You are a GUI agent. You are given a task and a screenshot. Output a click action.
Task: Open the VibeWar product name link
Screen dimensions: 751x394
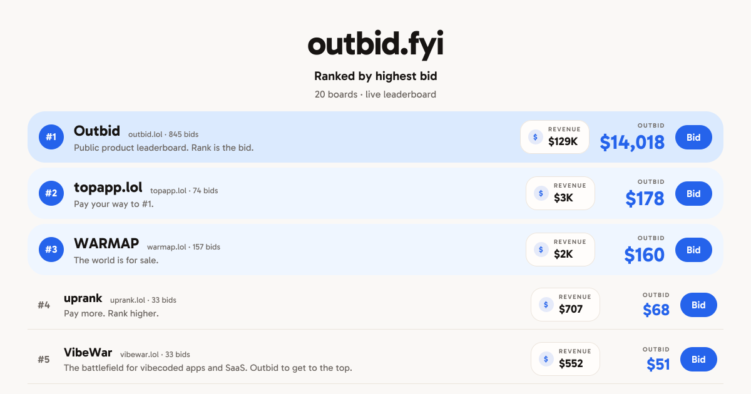point(88,353)
